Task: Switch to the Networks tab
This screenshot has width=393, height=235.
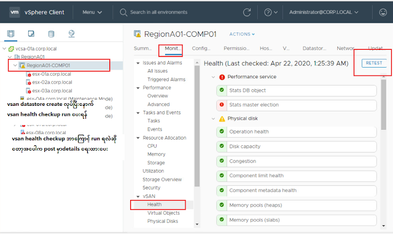Action: (x=345, y=48)
